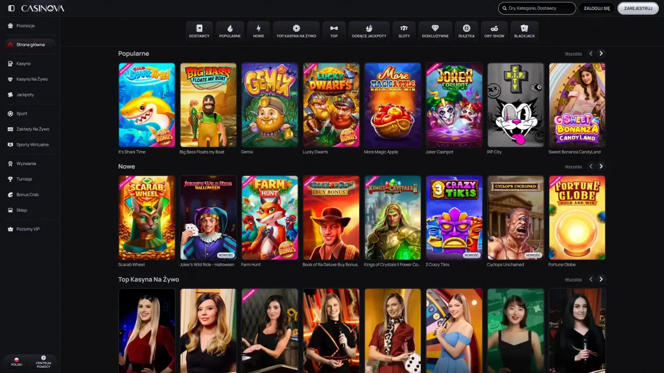This screenshot has width=664, height=373.
Task: Click the Sklep shop icon
Action: [10, 210]
